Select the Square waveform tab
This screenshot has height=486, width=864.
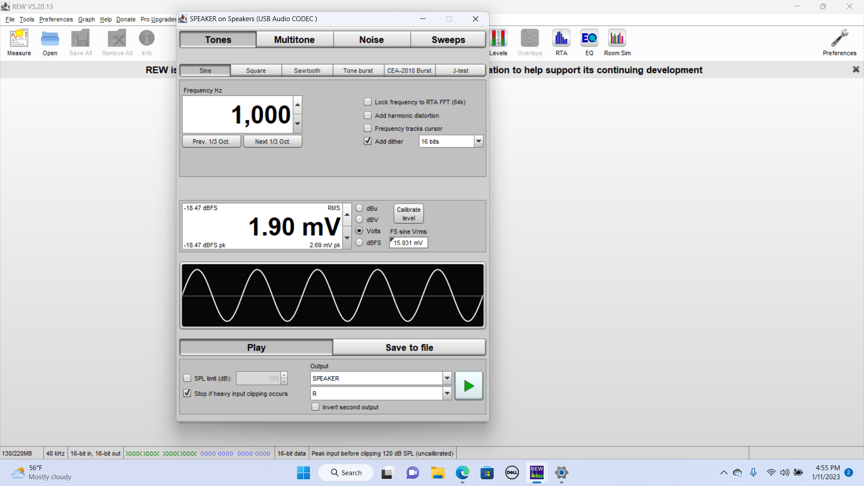click(x=256, y=71)
